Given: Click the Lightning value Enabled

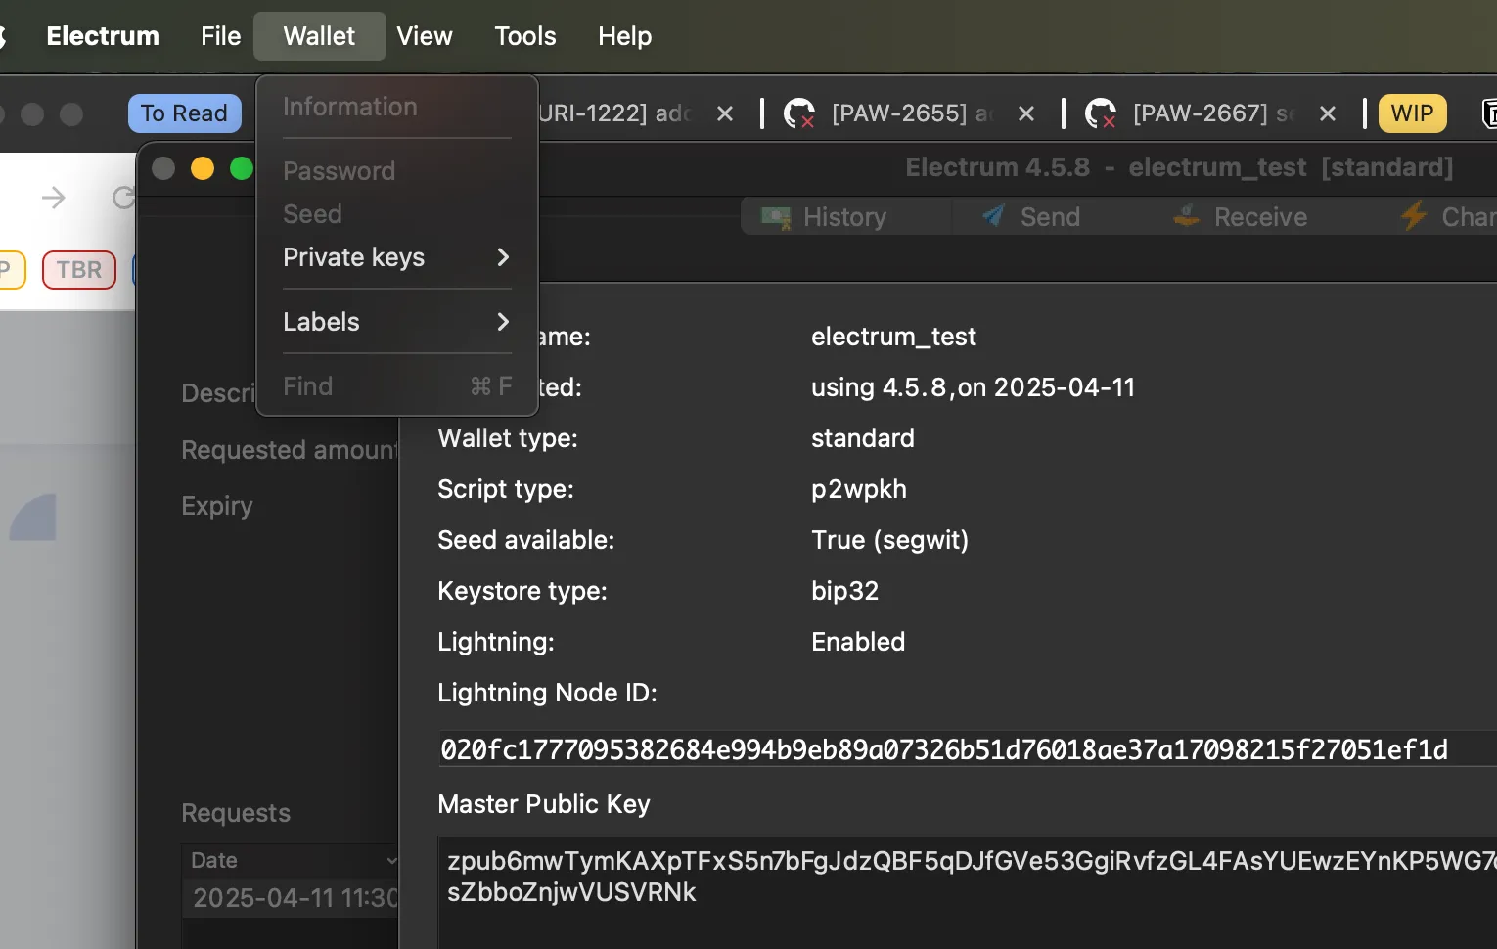Looking at the screenshot, I should [858, 642].
